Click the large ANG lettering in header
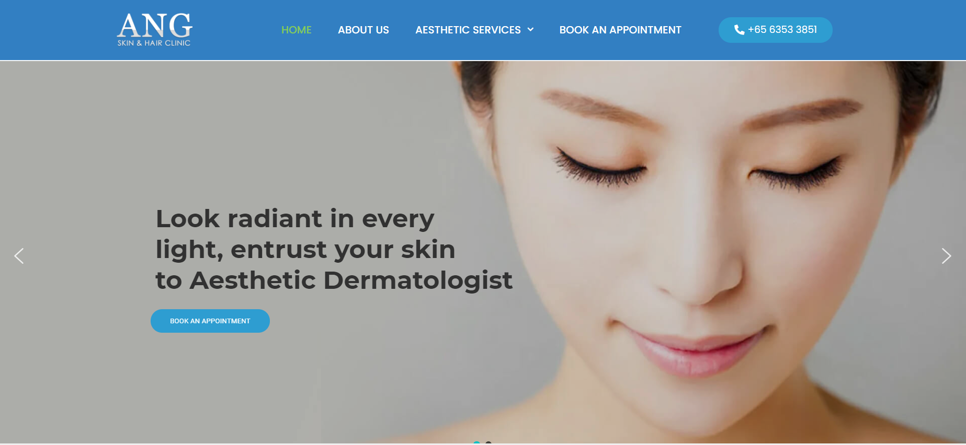This screenshot has height=445, width=966. pyautogui.click(x=155, y=26)
